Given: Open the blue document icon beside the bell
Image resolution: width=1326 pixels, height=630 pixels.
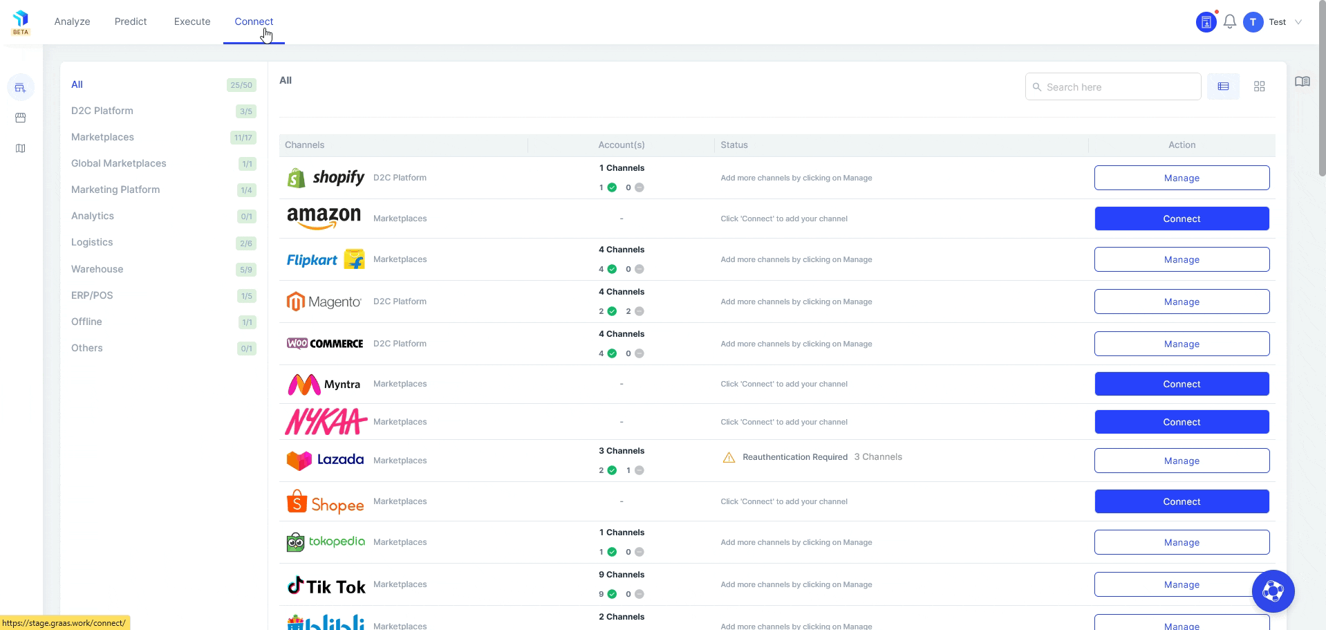Looking at the screenshot, I should [1206, 22].
